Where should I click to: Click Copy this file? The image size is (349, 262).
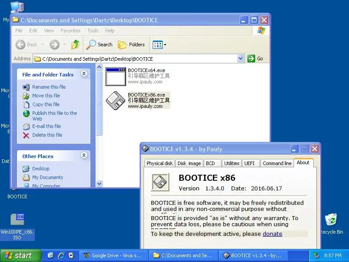click(x=46, y=104)
